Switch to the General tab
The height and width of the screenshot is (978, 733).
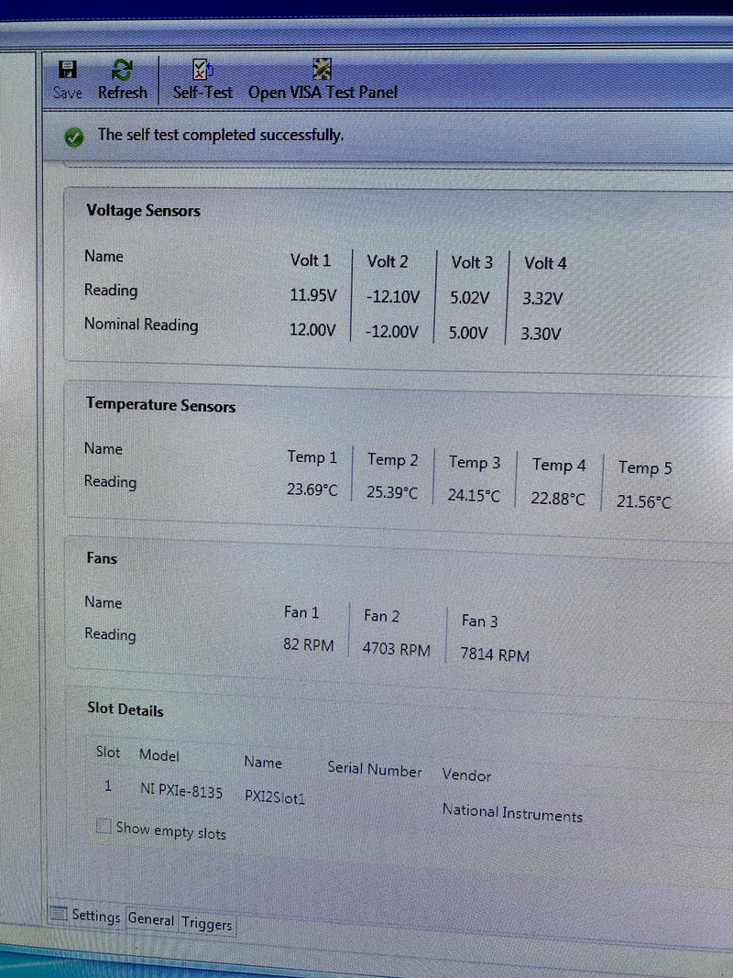pos(150,920)
